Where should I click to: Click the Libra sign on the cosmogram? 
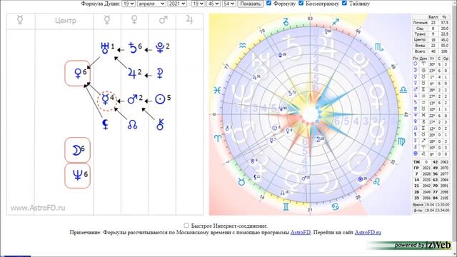click(403, 90)
